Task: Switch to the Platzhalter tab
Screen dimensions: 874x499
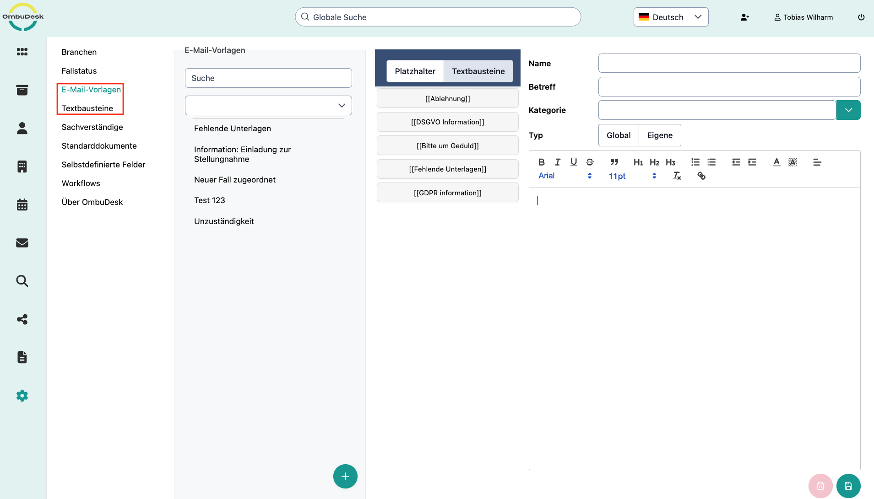Action: (x=415, y=71)
